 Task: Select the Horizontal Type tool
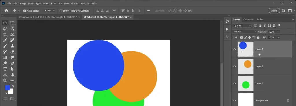[5, 69]
